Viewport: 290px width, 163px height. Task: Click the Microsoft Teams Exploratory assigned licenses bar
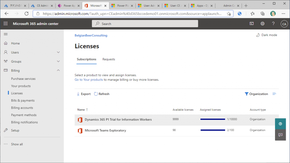[213, 130]
